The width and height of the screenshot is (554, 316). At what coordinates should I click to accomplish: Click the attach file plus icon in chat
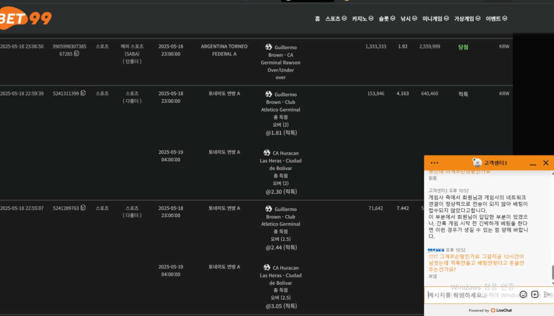[x=535, y=294]
